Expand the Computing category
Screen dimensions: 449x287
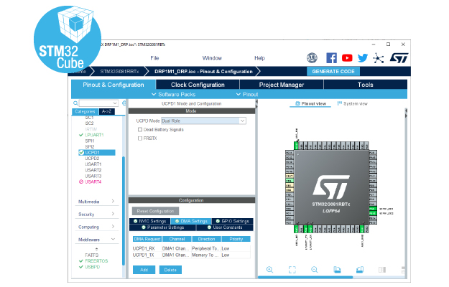[96, 227]
